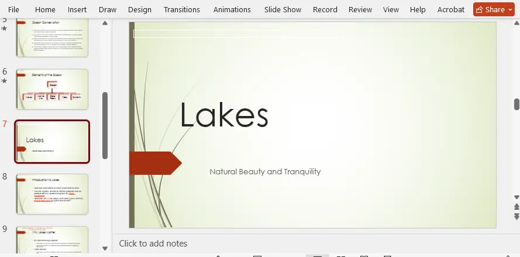The width and height of the screenshot is (520, 257).
Task: Switch to the Animations tab
Action: coord(232,9)
